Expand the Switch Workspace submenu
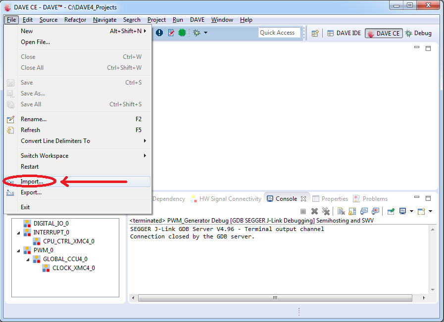444x322 pixels. pyautogui.click(x=78, y=156)
